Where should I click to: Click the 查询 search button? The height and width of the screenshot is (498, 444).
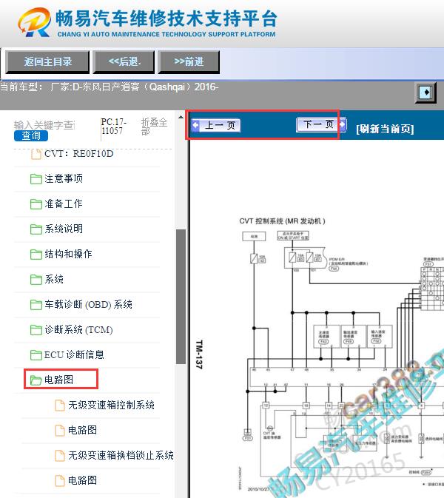click(x=31, y=135)
